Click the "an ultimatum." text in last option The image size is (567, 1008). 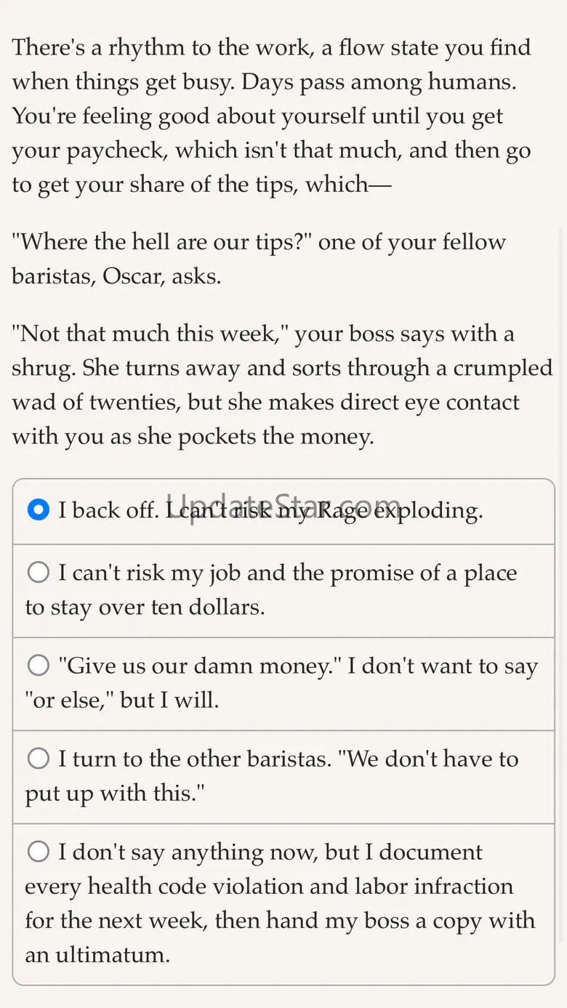pyautogui.click(x=97, y=955)
